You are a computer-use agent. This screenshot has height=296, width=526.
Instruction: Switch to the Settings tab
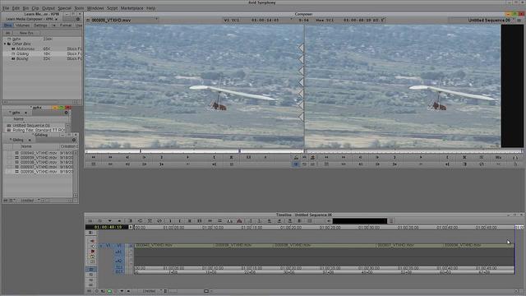click(40, 25)
